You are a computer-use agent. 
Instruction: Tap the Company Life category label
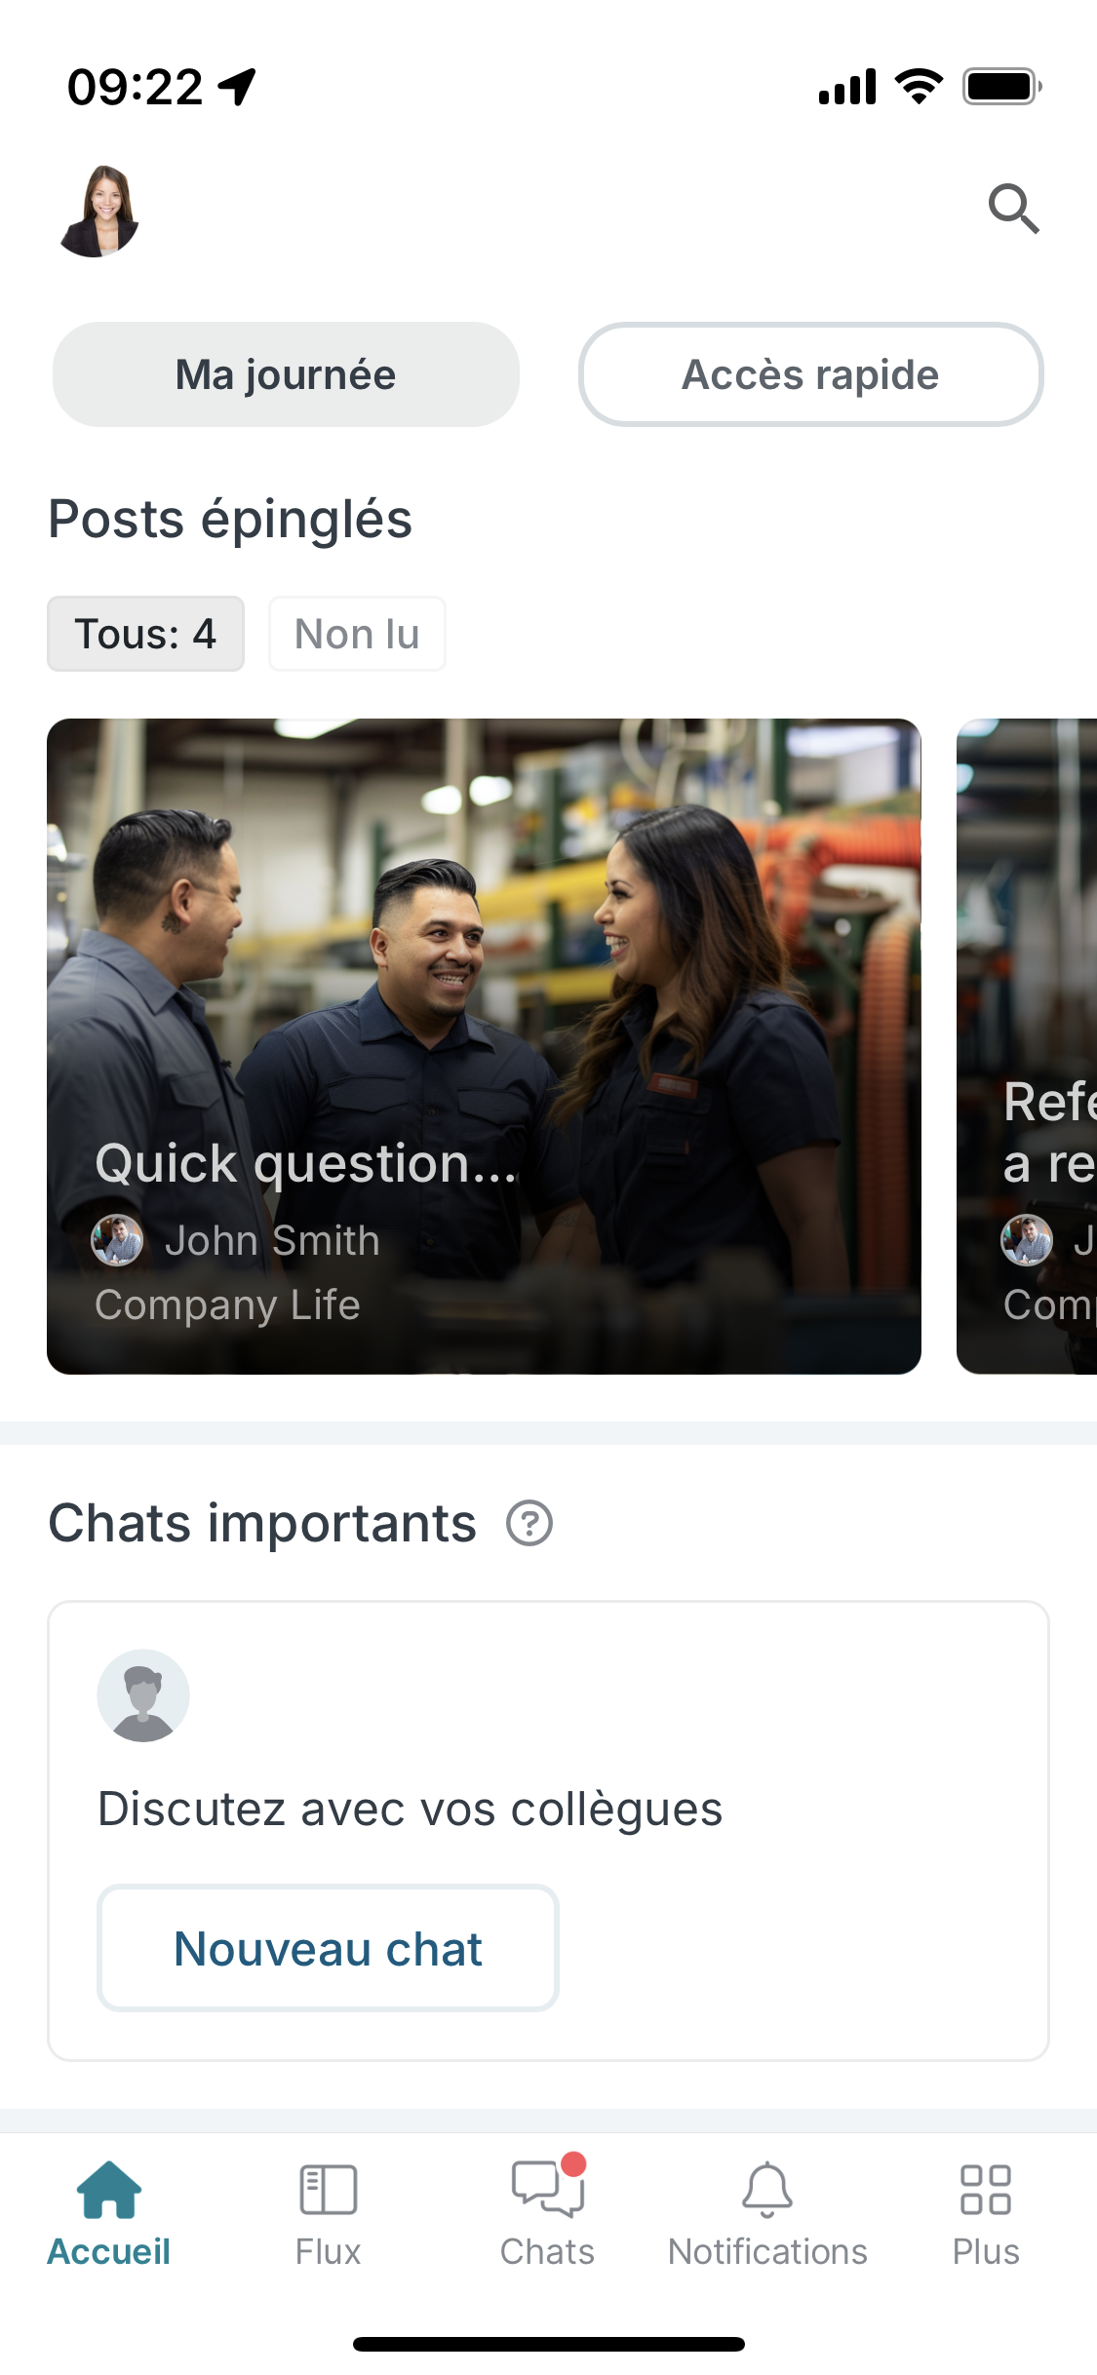227,1304
